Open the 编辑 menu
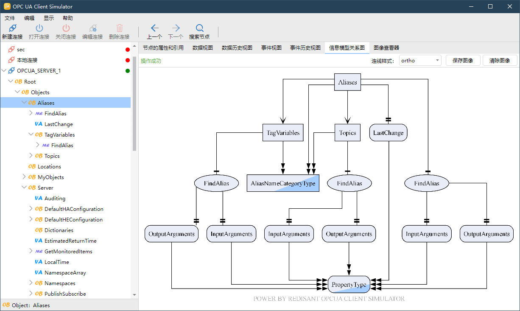 point(29,18)
